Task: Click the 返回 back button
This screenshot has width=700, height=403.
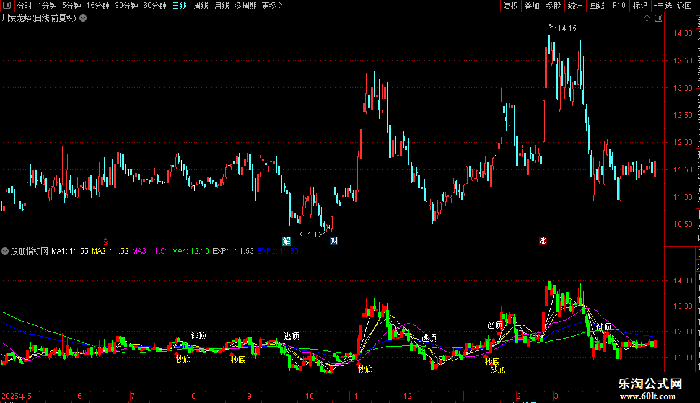Action: 684,6
